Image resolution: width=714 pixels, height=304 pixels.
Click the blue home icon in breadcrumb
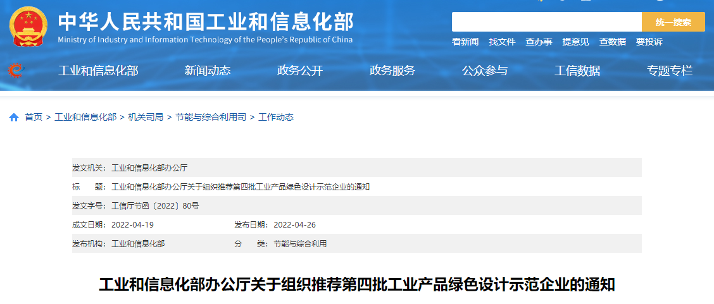[x=14, y=118]
